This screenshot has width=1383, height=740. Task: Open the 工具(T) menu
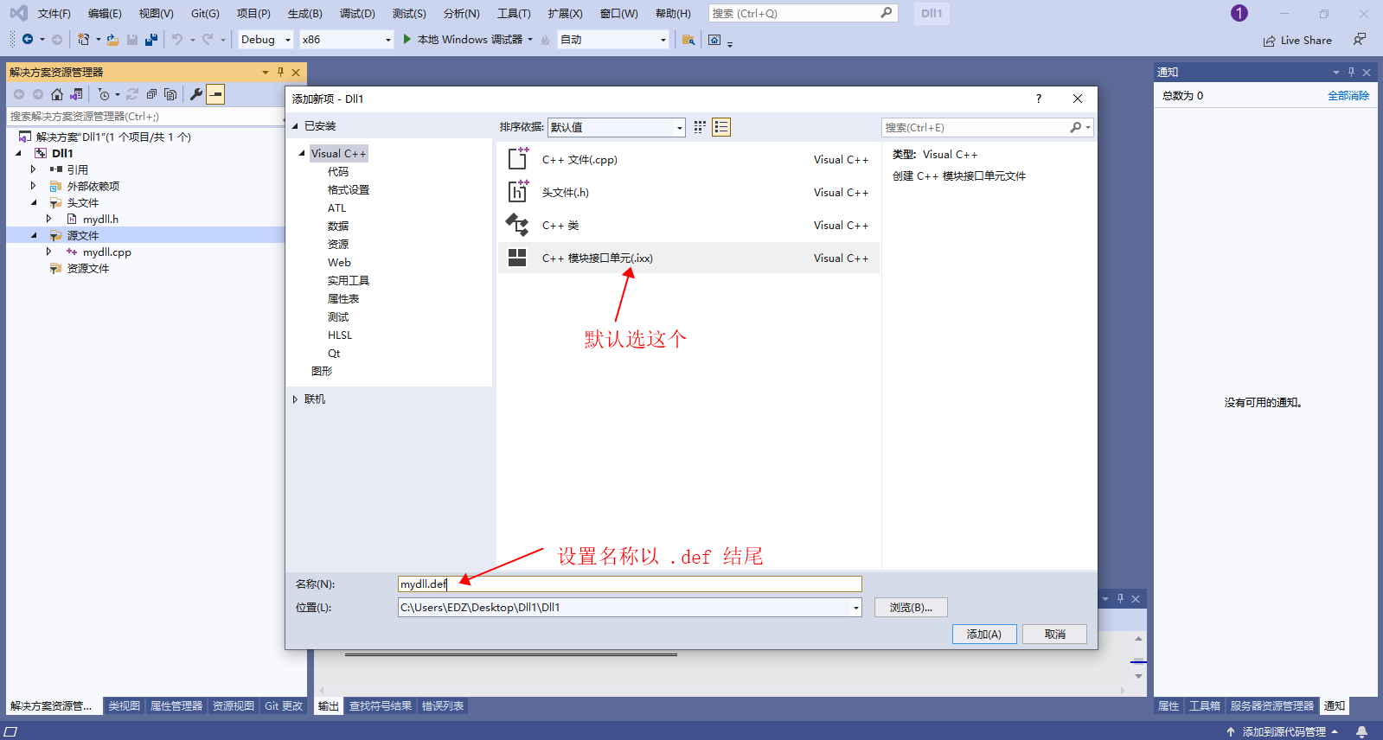tap(514, 13)
